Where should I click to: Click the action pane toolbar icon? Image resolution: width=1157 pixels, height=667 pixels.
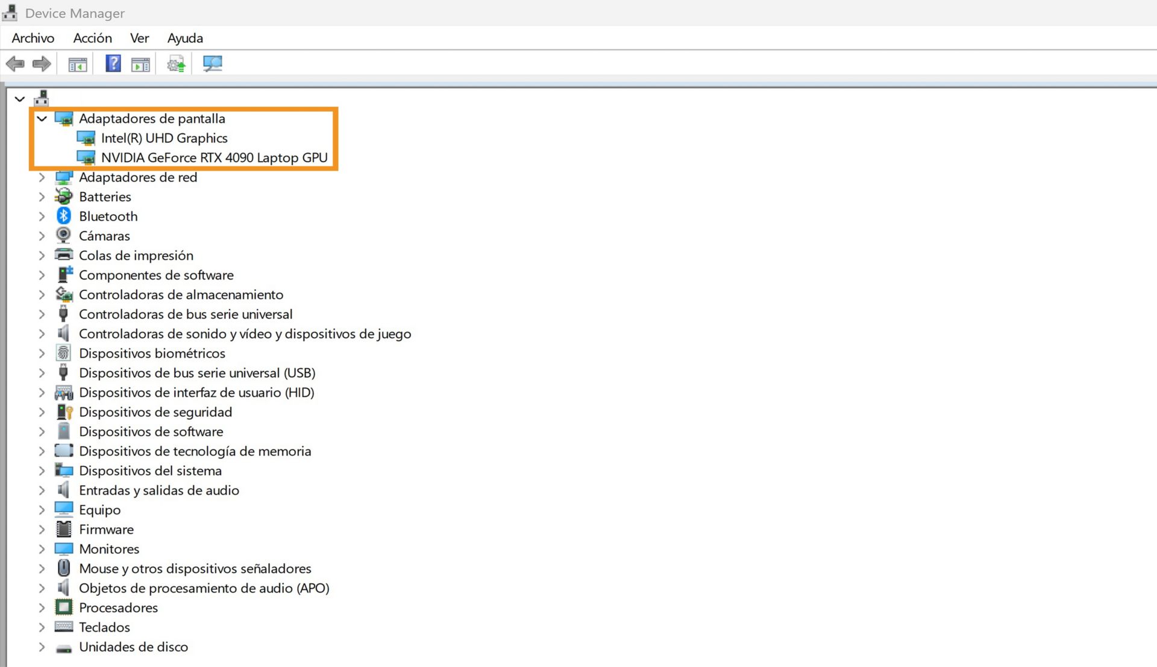(140, 64)
